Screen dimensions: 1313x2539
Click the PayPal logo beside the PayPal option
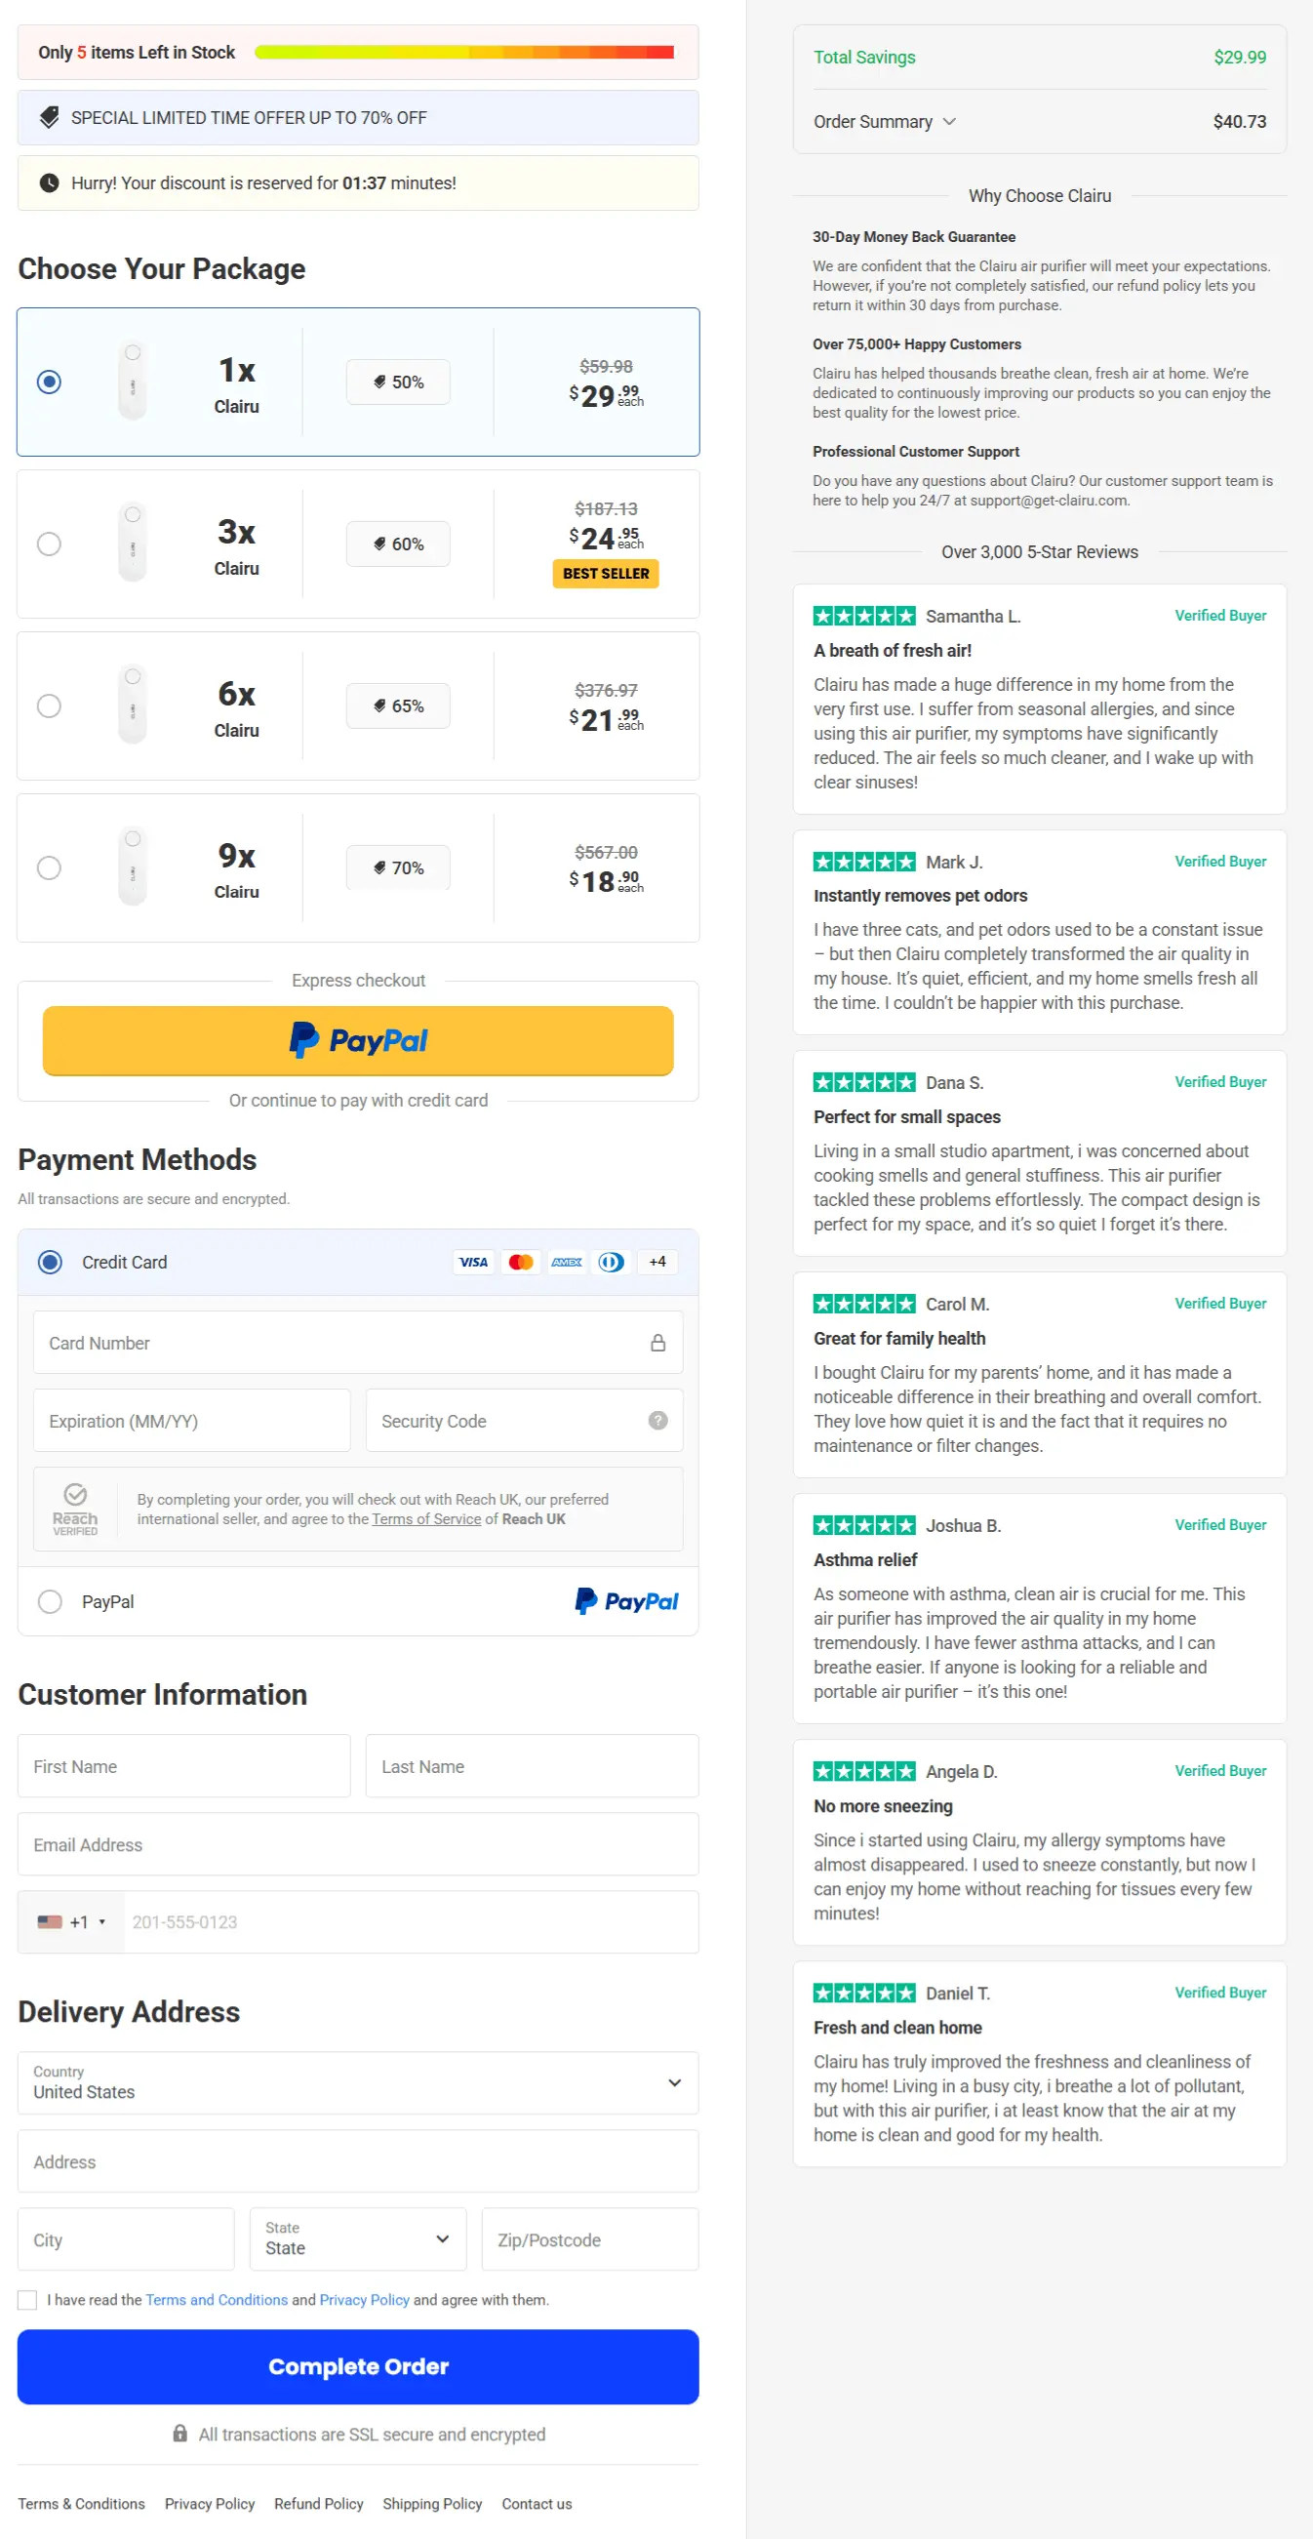[x=626, y=1600]
